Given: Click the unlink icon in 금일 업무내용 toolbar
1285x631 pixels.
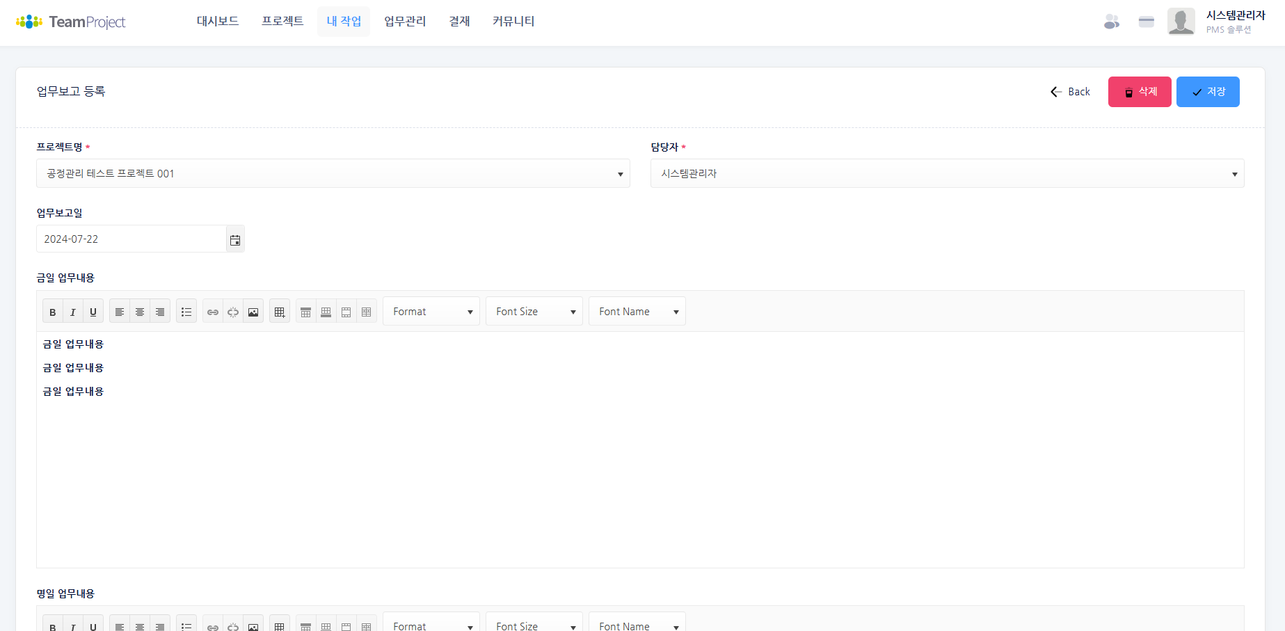Looking at the screenshot, I should coord(233,312).
